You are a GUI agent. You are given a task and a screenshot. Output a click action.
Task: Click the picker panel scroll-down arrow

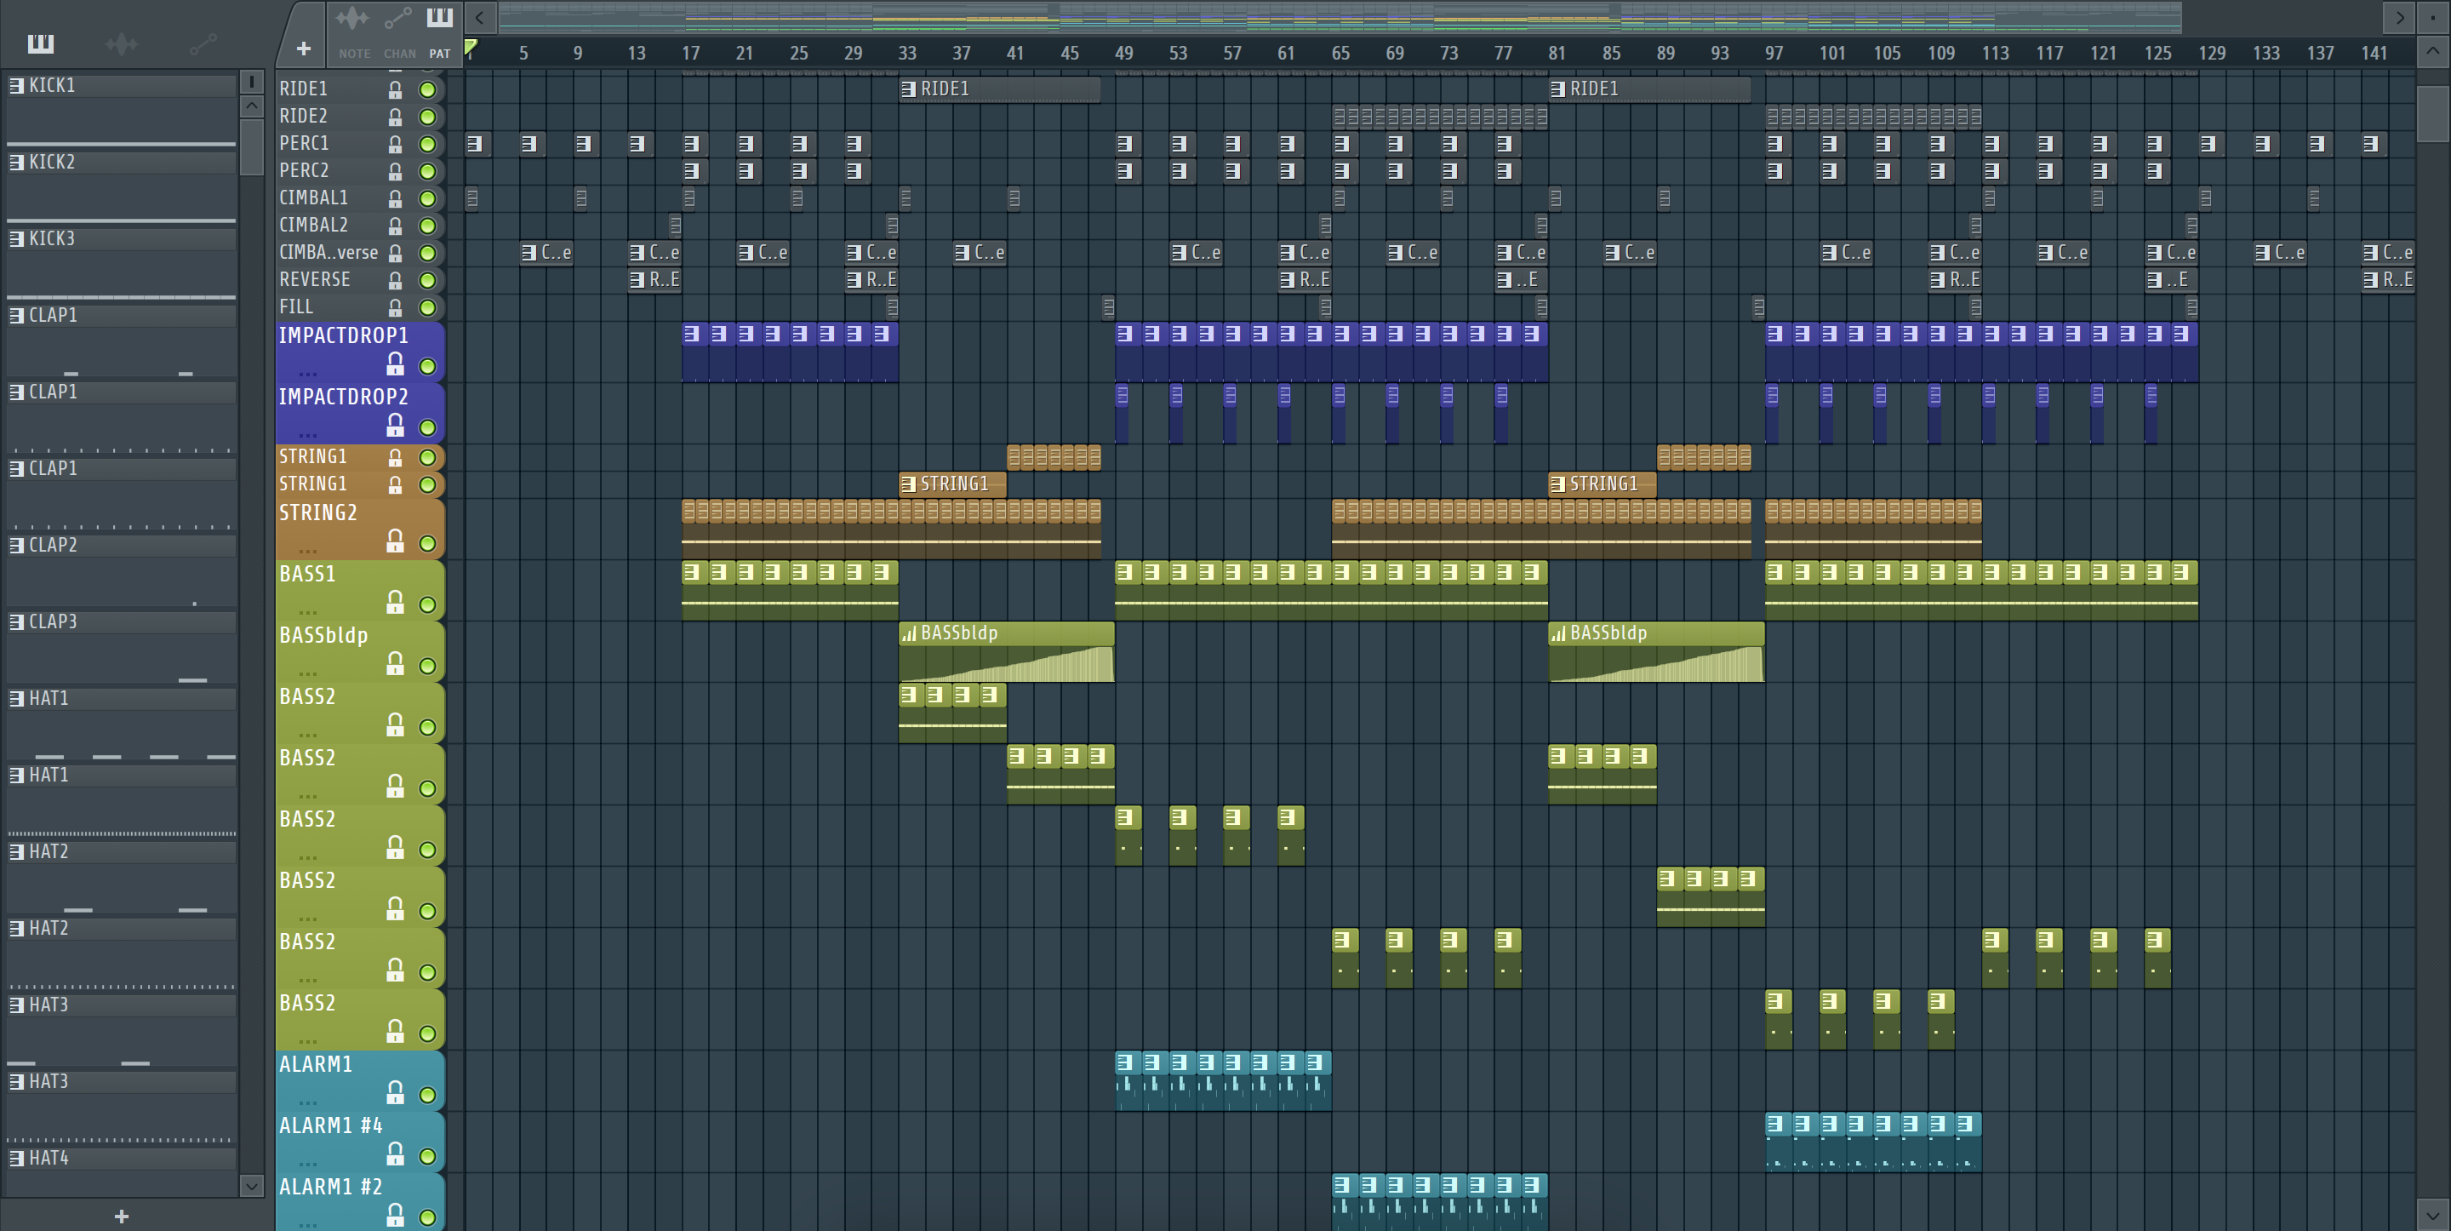coord(251,1185)
